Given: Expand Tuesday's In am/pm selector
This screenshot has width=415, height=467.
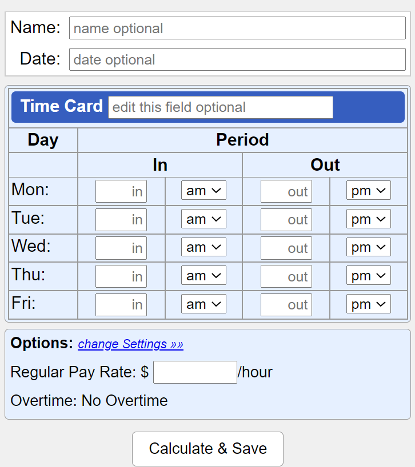Looking at the screenshot, I should pyautogui.click(x=203, y=219).
